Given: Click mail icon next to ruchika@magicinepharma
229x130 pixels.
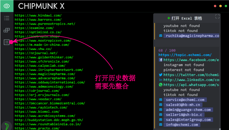Looking at the screenshot, I should coord(161,36).
